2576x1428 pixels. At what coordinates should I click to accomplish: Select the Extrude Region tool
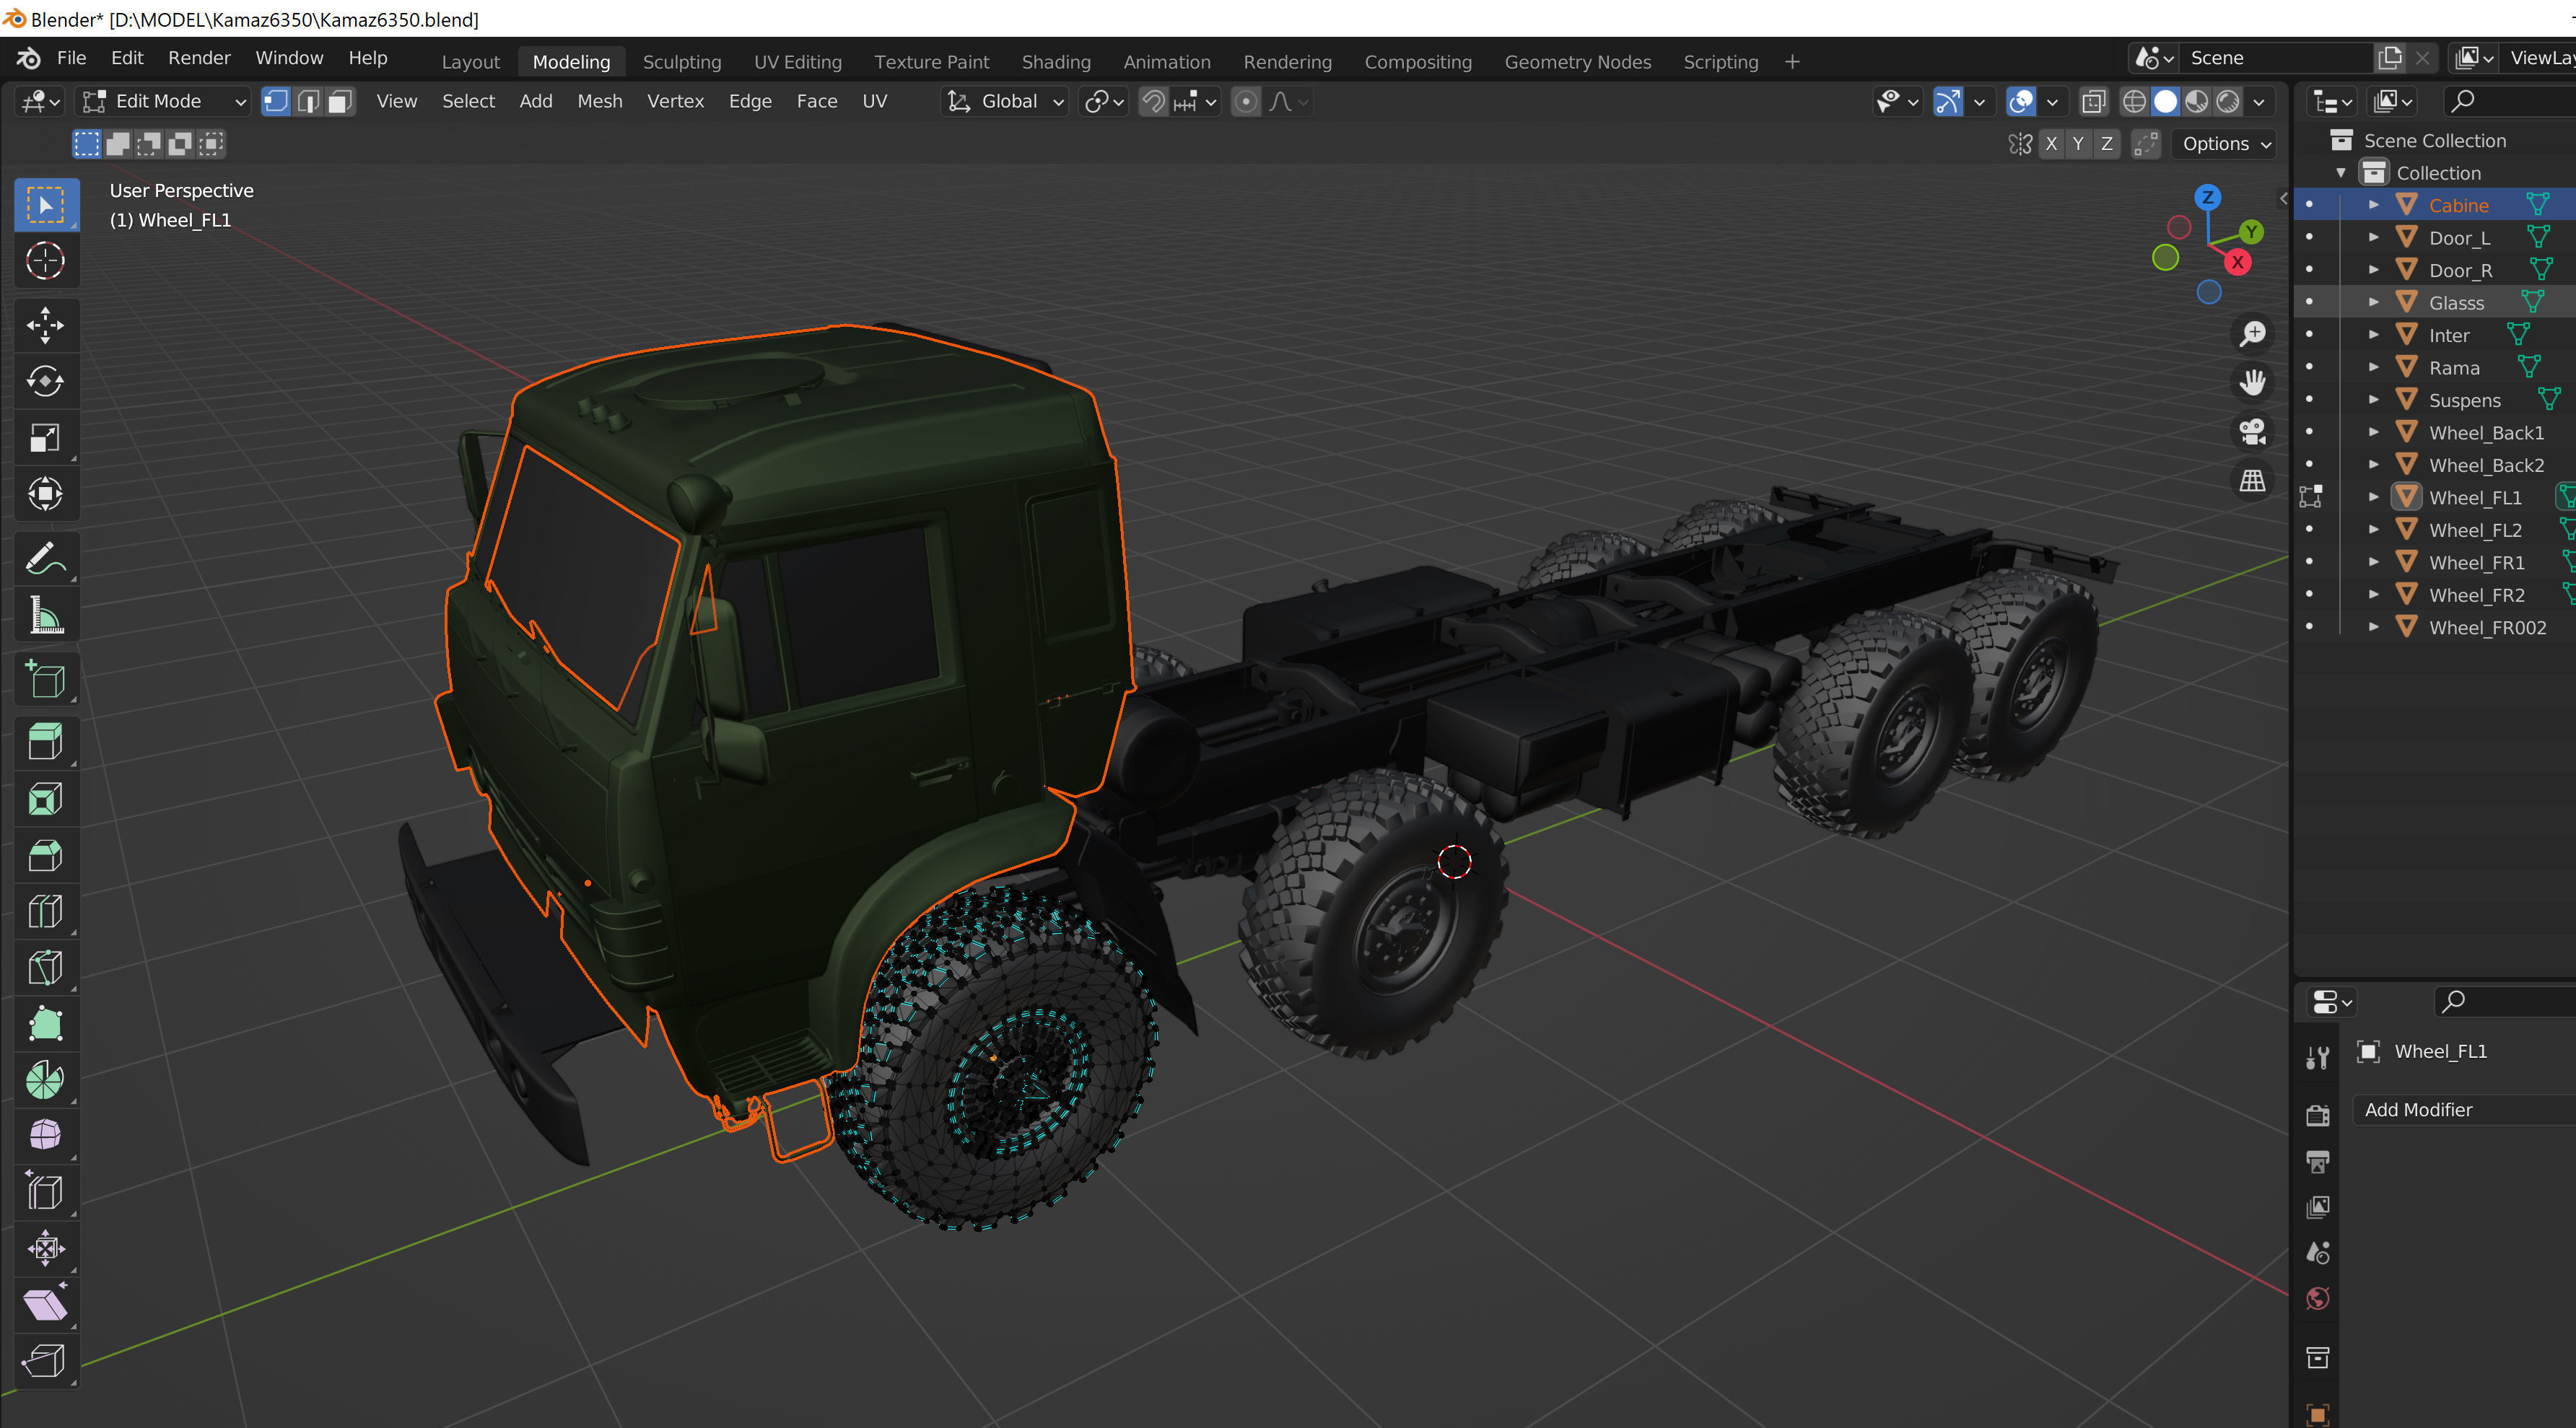point(45,742)
